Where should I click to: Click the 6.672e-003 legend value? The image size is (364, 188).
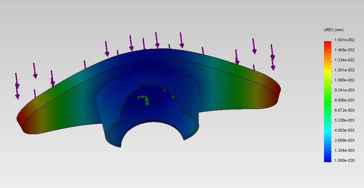[345, 110]
